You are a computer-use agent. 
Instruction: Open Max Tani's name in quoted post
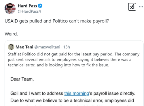[24, 47]
